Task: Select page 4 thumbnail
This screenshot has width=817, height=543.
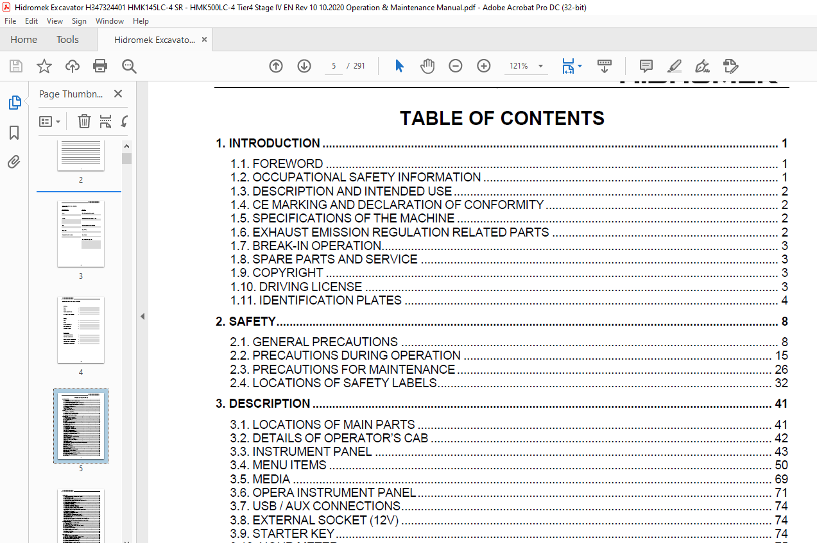Action: point(81,330)
